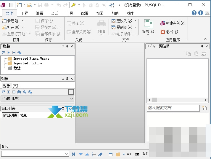Viewport: 211px width, 159px height.
Task: Click the eraser clear highlight icon
Action: [x=100, y=154]
